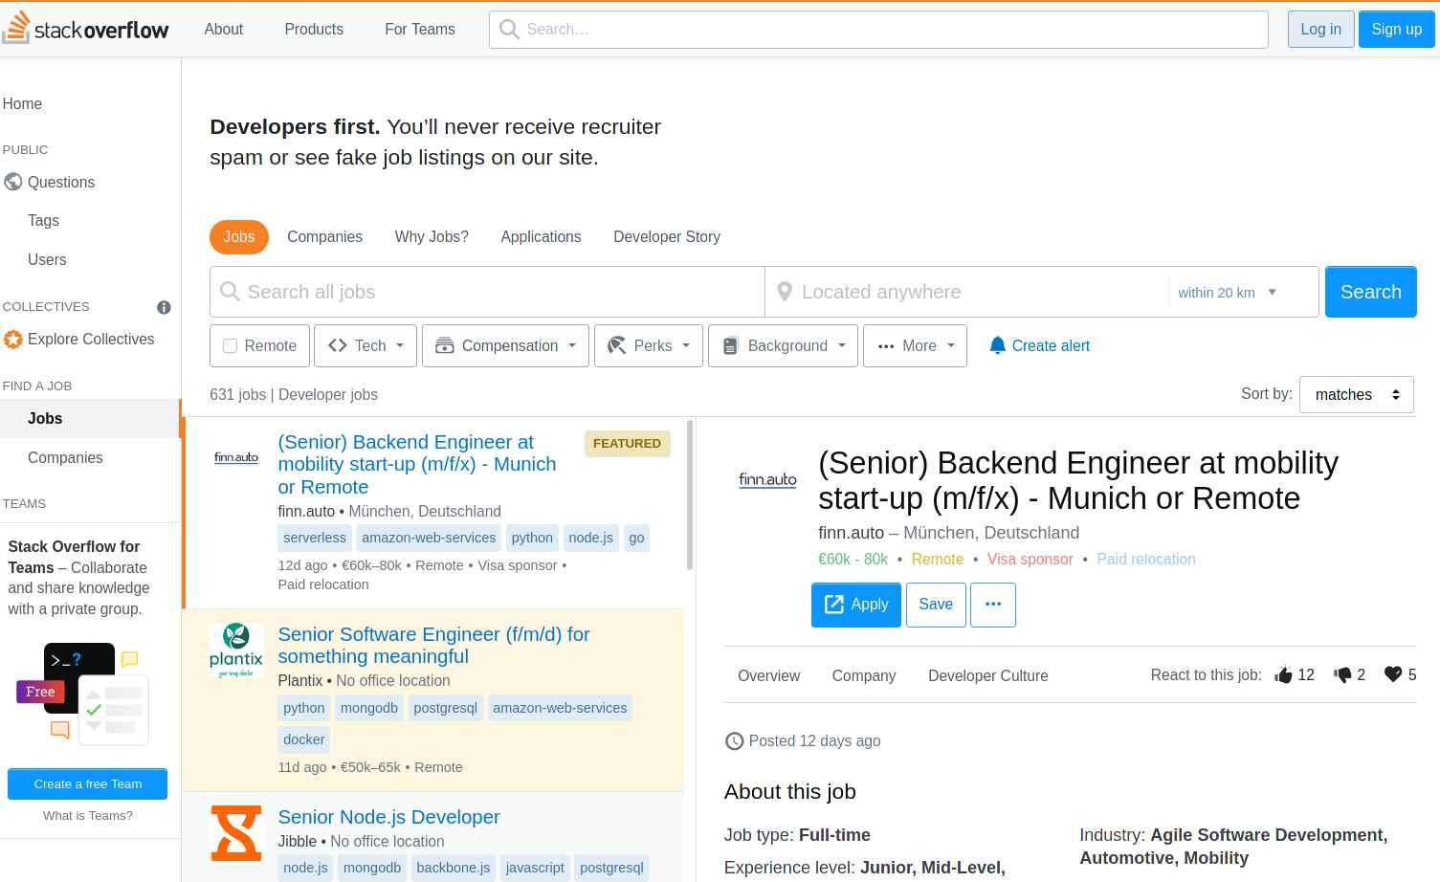Click the blue Search jobs button

coord(1371,292)
